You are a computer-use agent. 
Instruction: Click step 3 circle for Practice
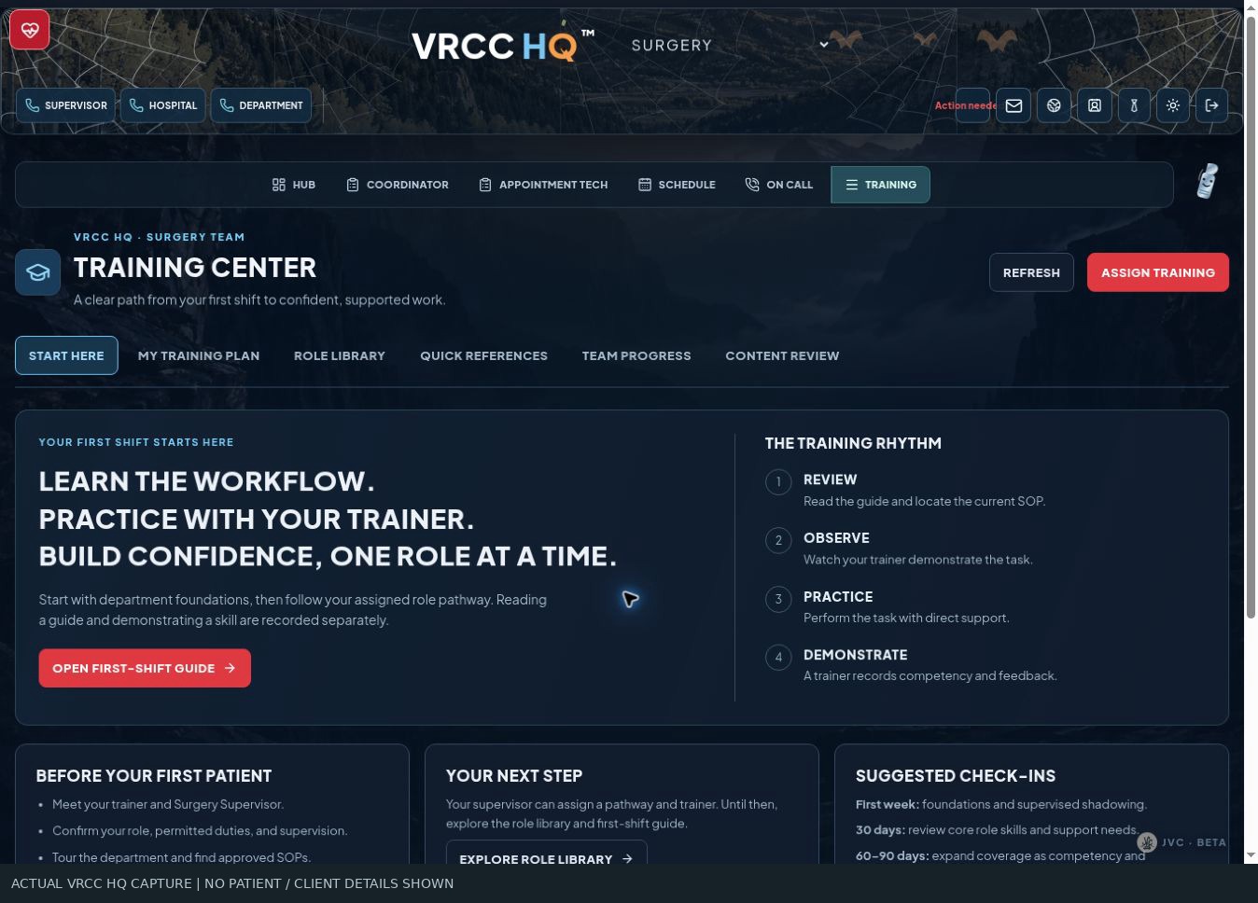pos(778,599)
